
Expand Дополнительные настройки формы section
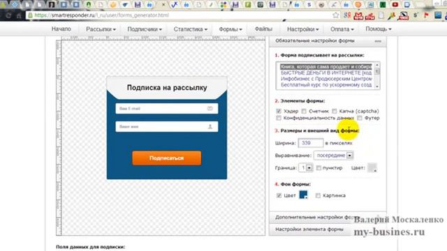click(328, 217)
